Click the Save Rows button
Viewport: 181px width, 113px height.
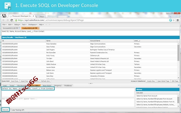[14, 81]
